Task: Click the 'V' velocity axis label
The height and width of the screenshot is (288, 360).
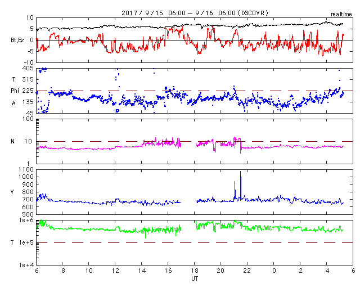Action: pyautogui.click(x=12, y=192)
